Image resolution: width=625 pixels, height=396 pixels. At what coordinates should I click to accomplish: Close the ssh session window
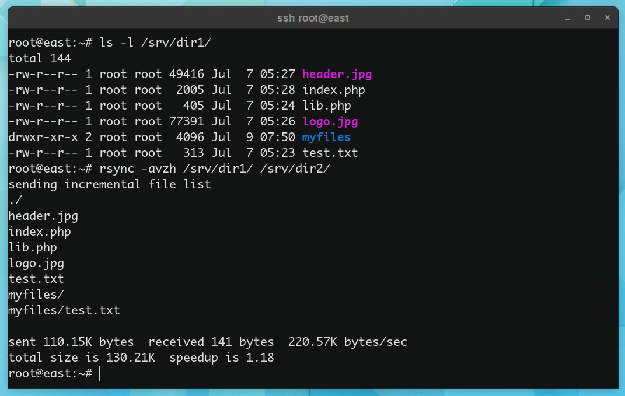(x=607, y=18)
